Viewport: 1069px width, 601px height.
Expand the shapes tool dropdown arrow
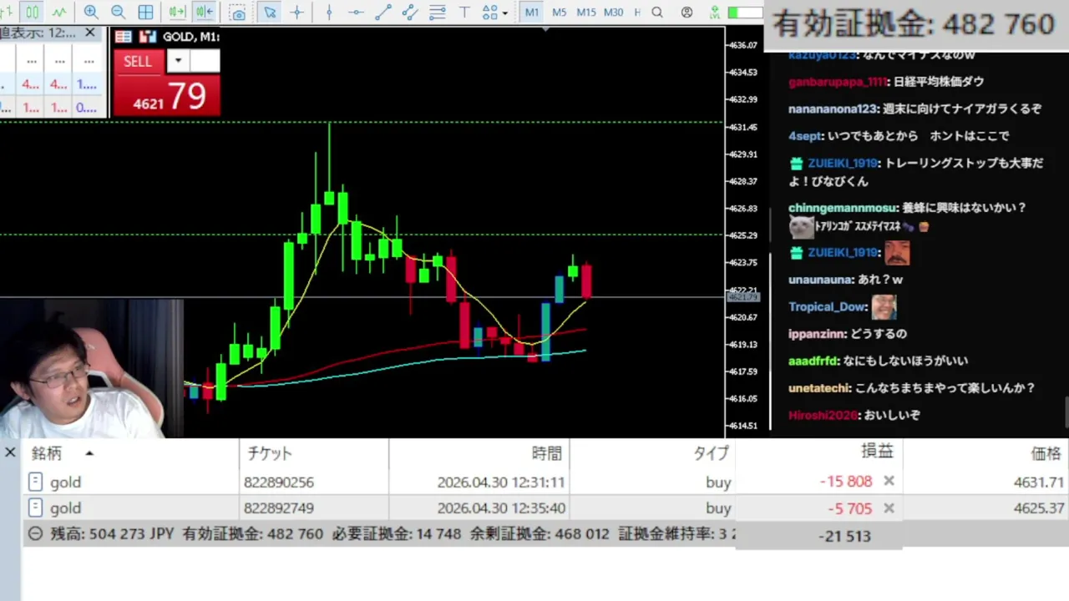tap(504, 13)
